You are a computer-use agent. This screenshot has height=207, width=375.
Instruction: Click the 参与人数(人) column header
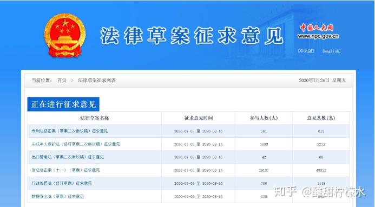pyautogui.click(x=264, y=118)
